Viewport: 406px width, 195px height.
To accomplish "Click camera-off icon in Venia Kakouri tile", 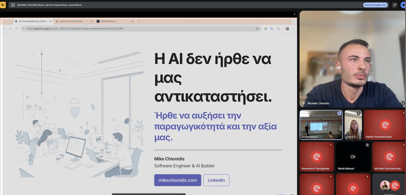I will tap(353, 157).
